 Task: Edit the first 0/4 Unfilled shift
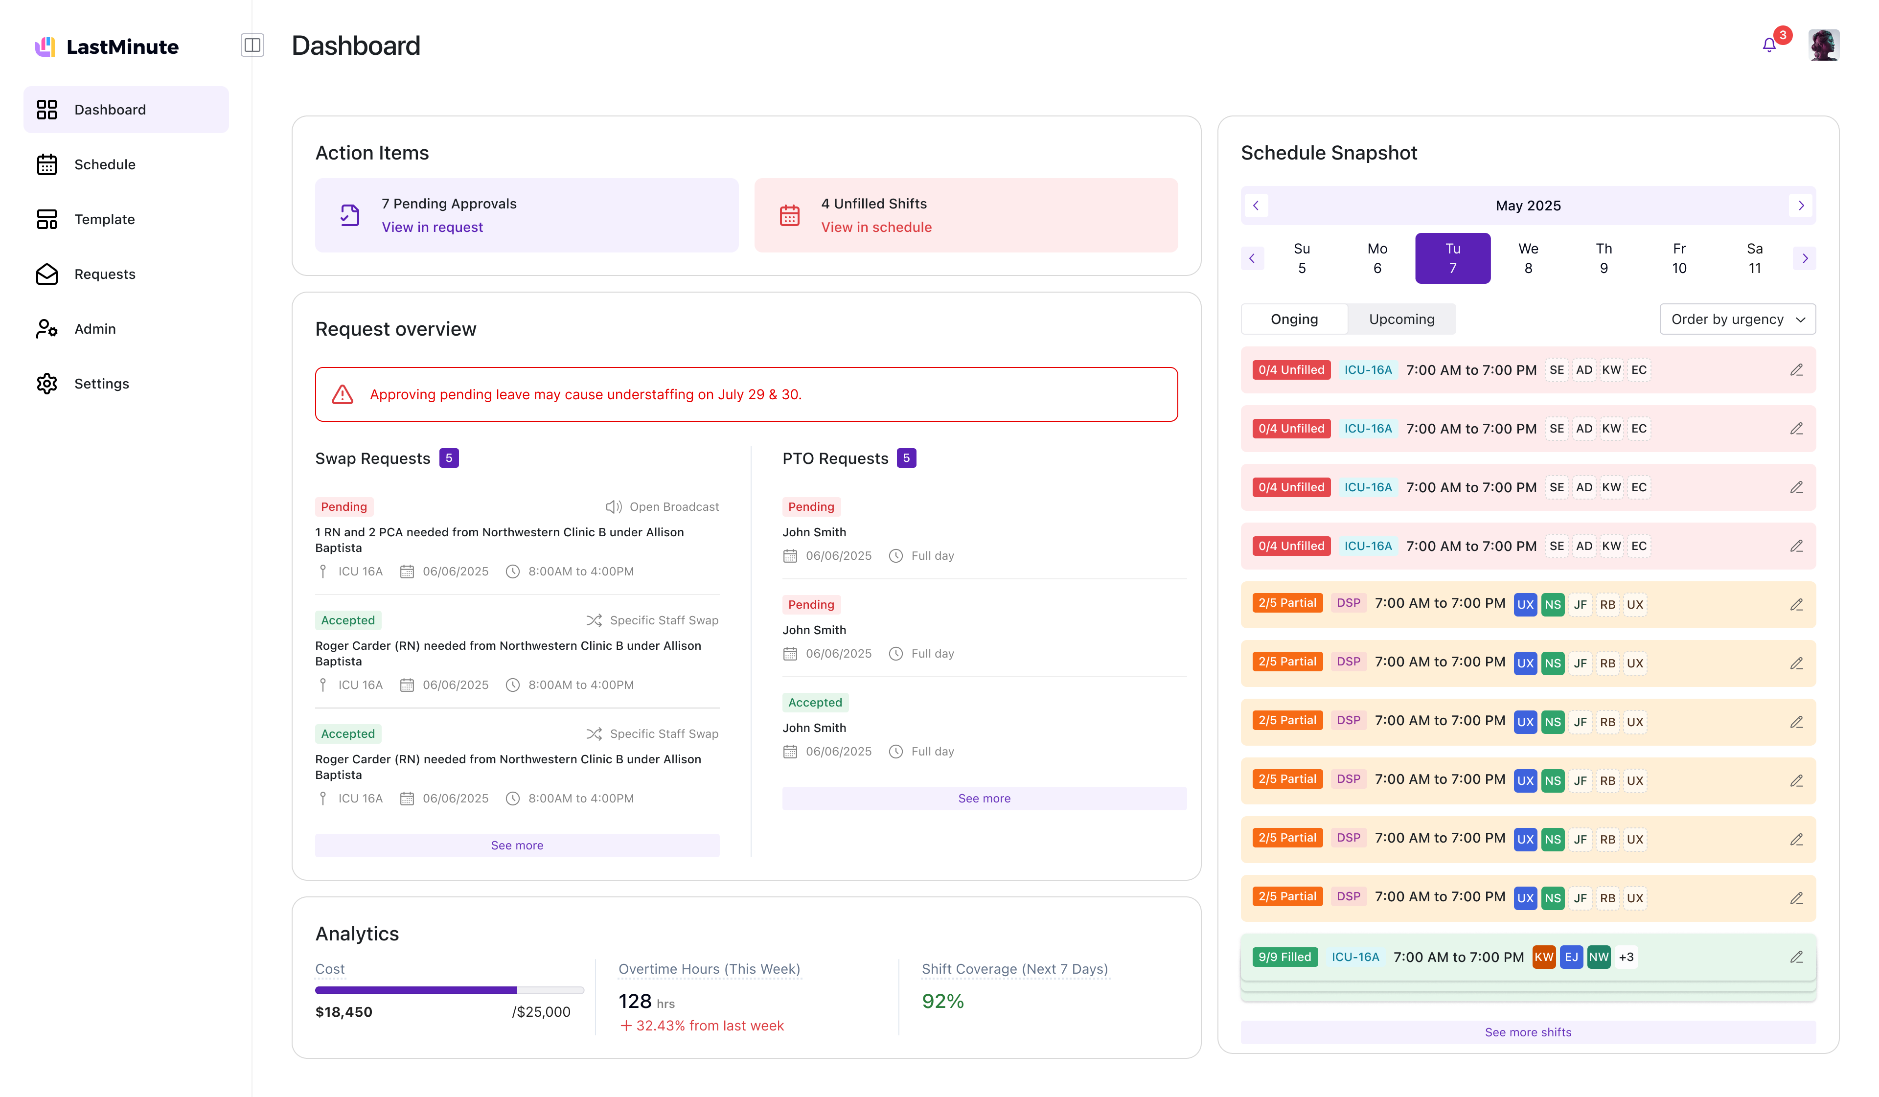(1797, 370)
